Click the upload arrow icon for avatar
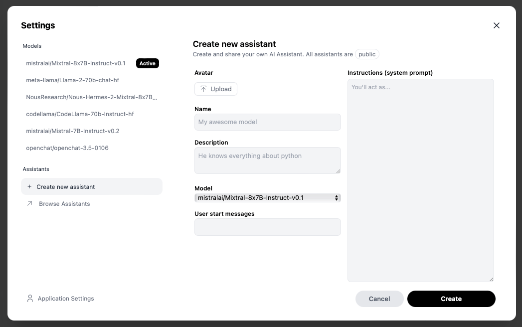Image resolution: width=522 pixels, height=327 pixels. (x=203, y=89)
